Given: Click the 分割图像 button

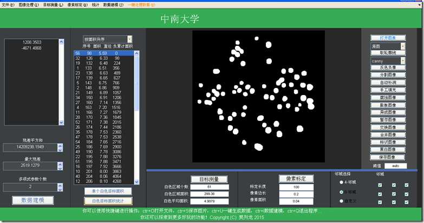Looking at the screenshot, I should coord(388,75).
